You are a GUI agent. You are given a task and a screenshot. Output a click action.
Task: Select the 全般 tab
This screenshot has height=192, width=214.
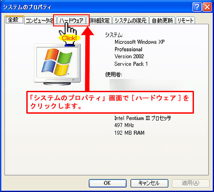click(x=14, y=20)
